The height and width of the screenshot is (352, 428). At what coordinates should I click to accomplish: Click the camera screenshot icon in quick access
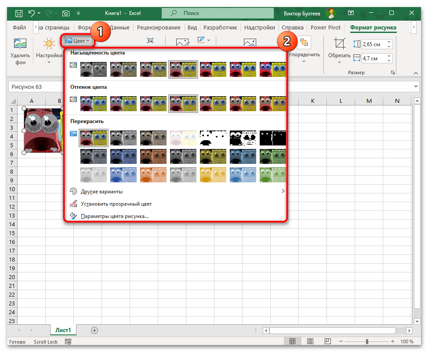click(66, 13)
